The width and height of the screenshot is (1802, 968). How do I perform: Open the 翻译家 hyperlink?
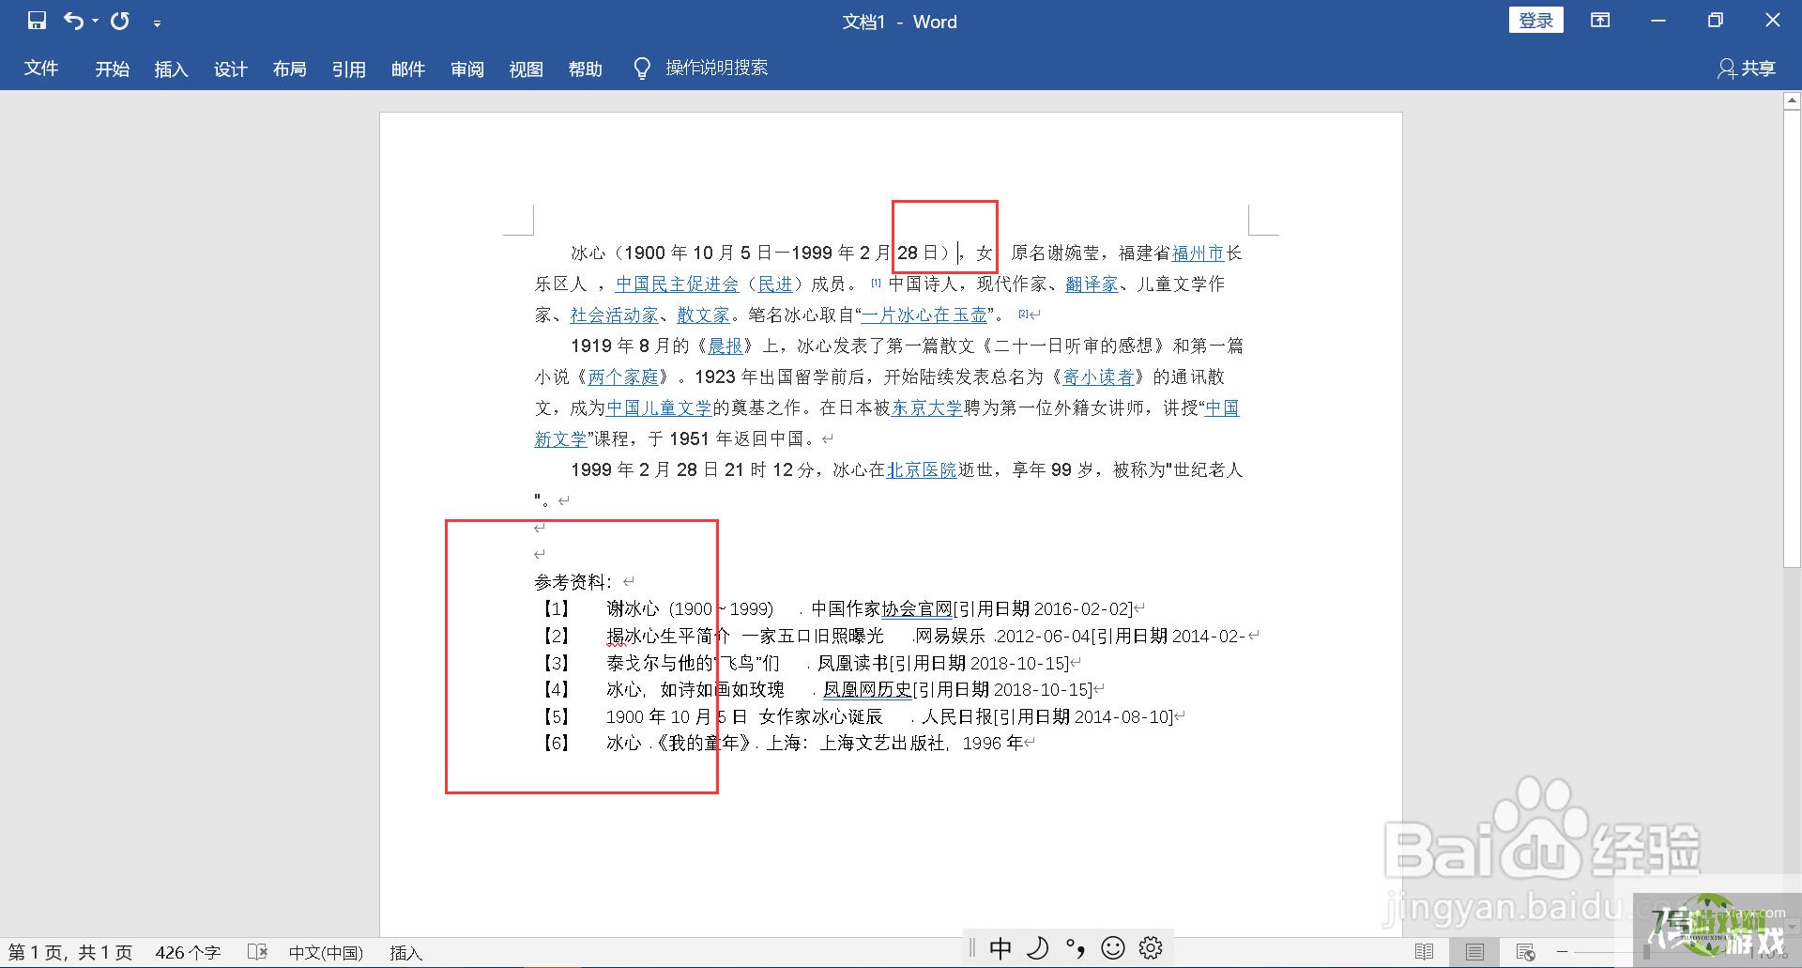1092,284
